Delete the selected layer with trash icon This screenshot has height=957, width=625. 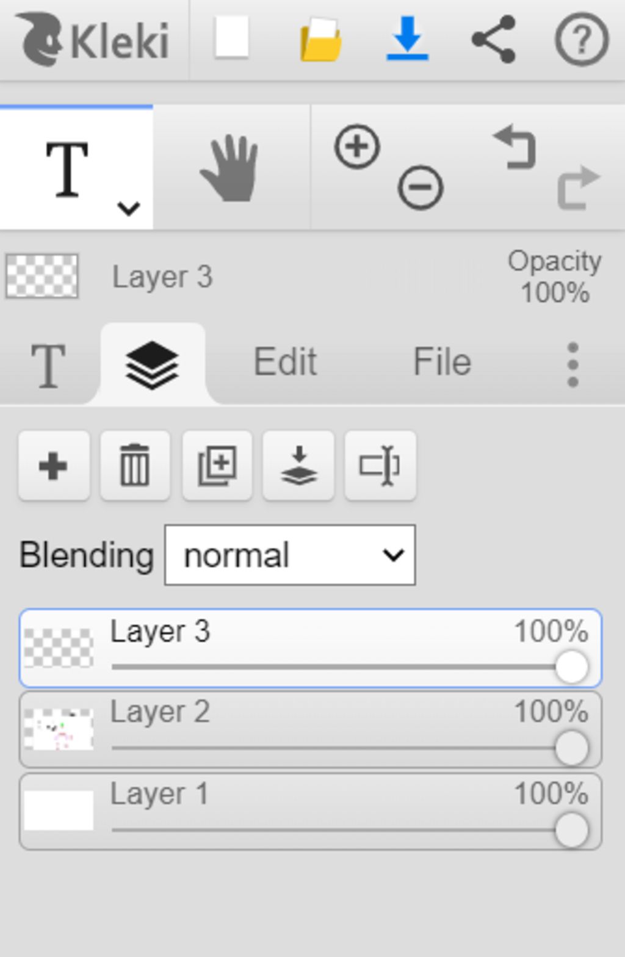[x=135, y=466]
